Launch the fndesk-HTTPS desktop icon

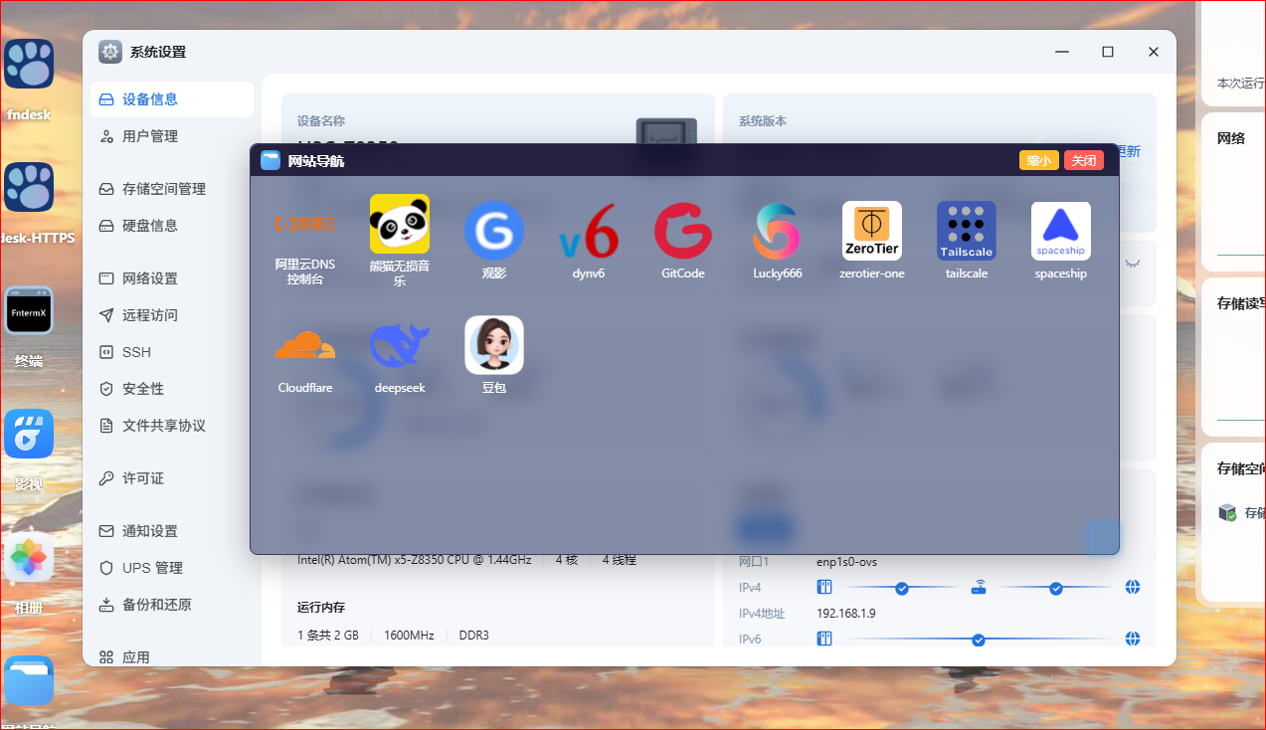(29, 188)
